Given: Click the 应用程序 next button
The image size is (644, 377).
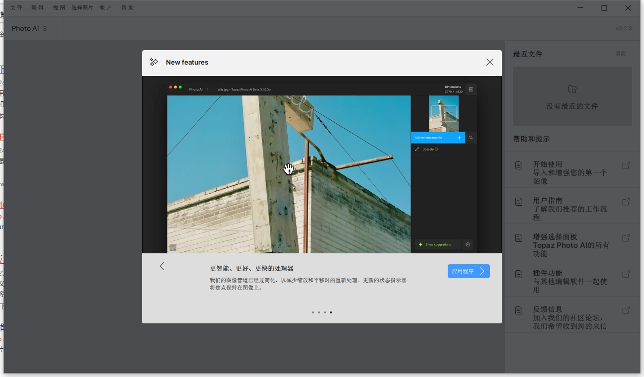Looking at the screenshot, I should [469, 271].
